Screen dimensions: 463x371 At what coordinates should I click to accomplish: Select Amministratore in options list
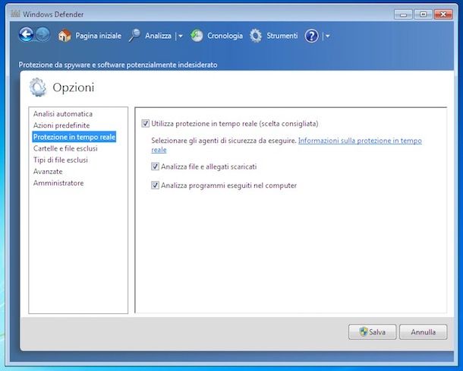tap(58, 183)
